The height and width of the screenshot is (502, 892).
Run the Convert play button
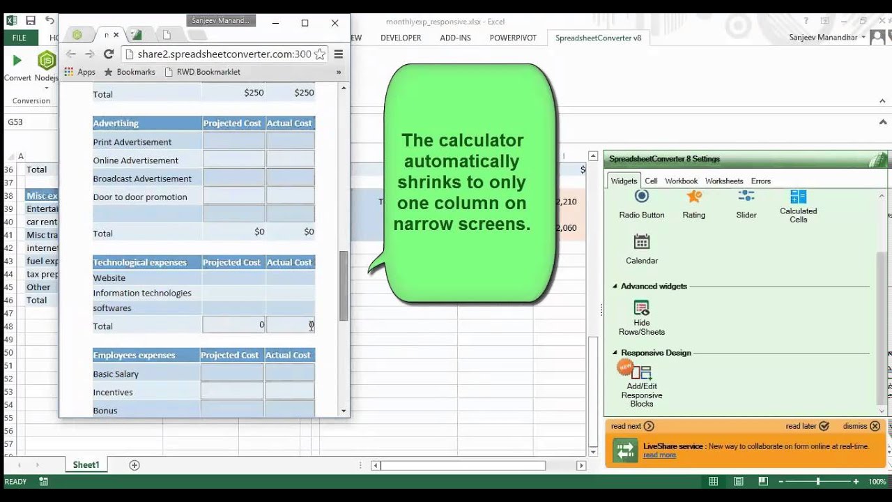point(17,61)
